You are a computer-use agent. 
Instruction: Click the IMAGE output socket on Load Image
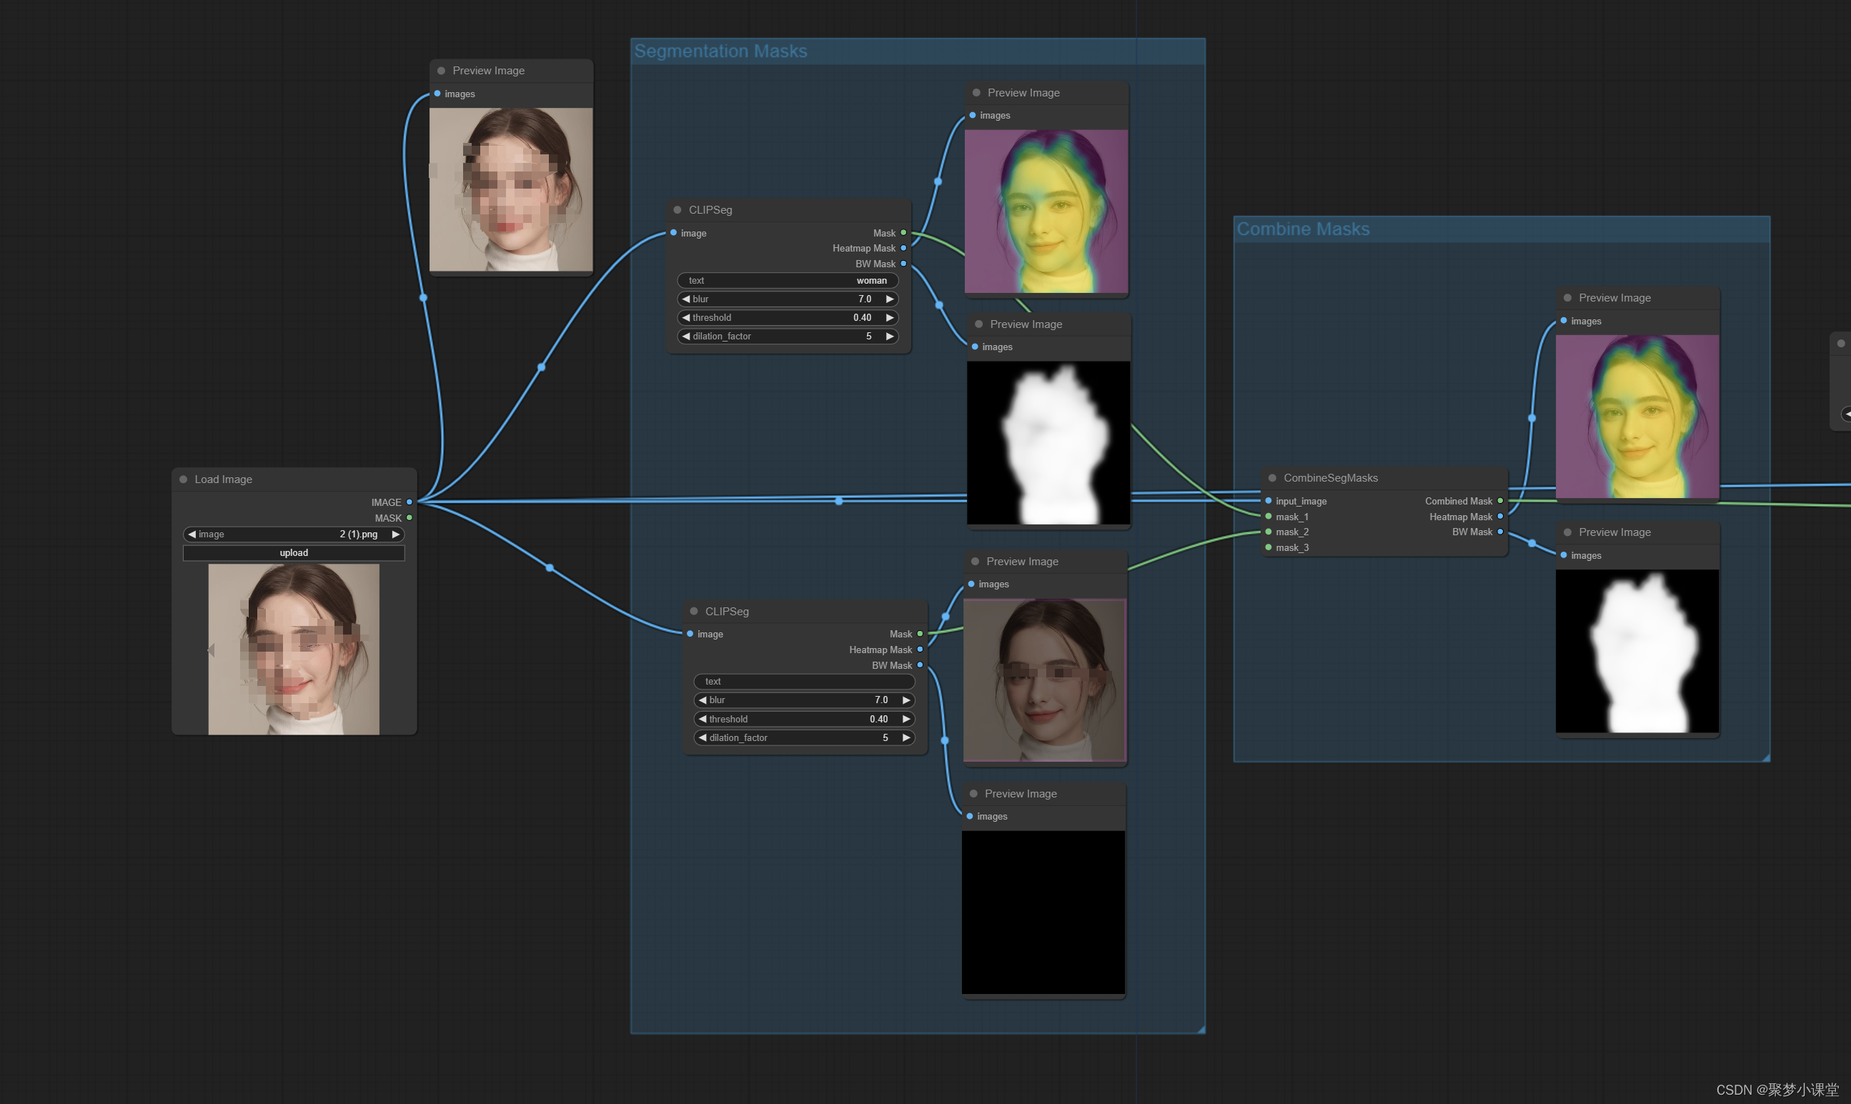[410, 502]
